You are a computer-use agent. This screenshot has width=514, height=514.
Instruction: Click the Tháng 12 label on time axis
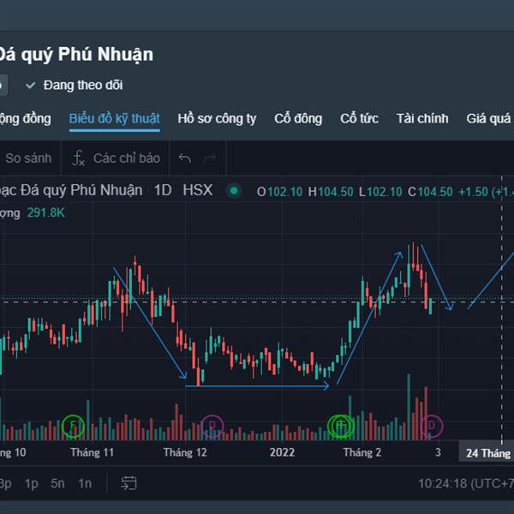[185, 452]
